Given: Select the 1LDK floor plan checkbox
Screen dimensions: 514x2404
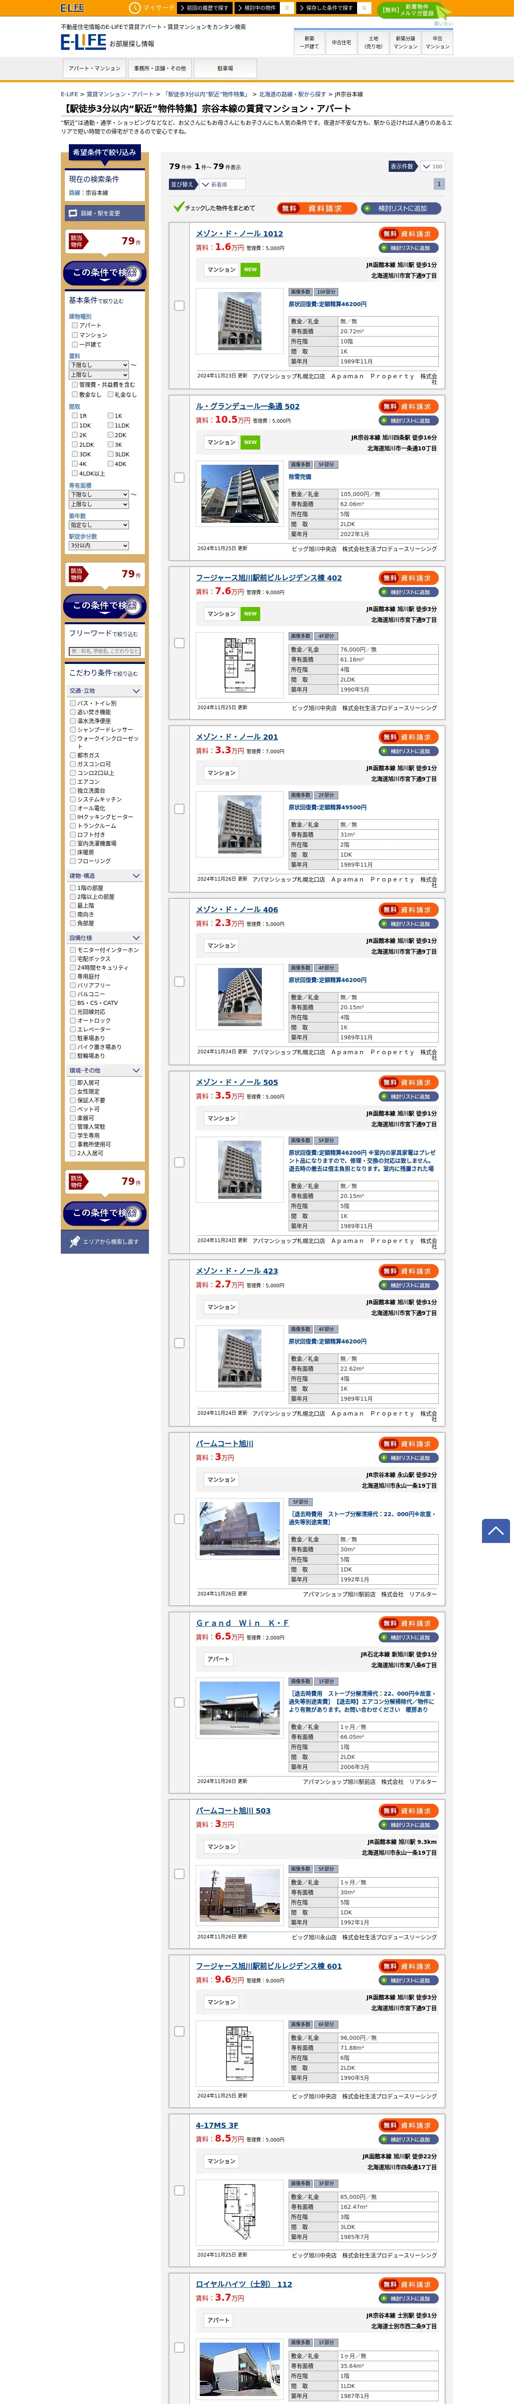Looking at the screenshot, I should click(111, 426).
